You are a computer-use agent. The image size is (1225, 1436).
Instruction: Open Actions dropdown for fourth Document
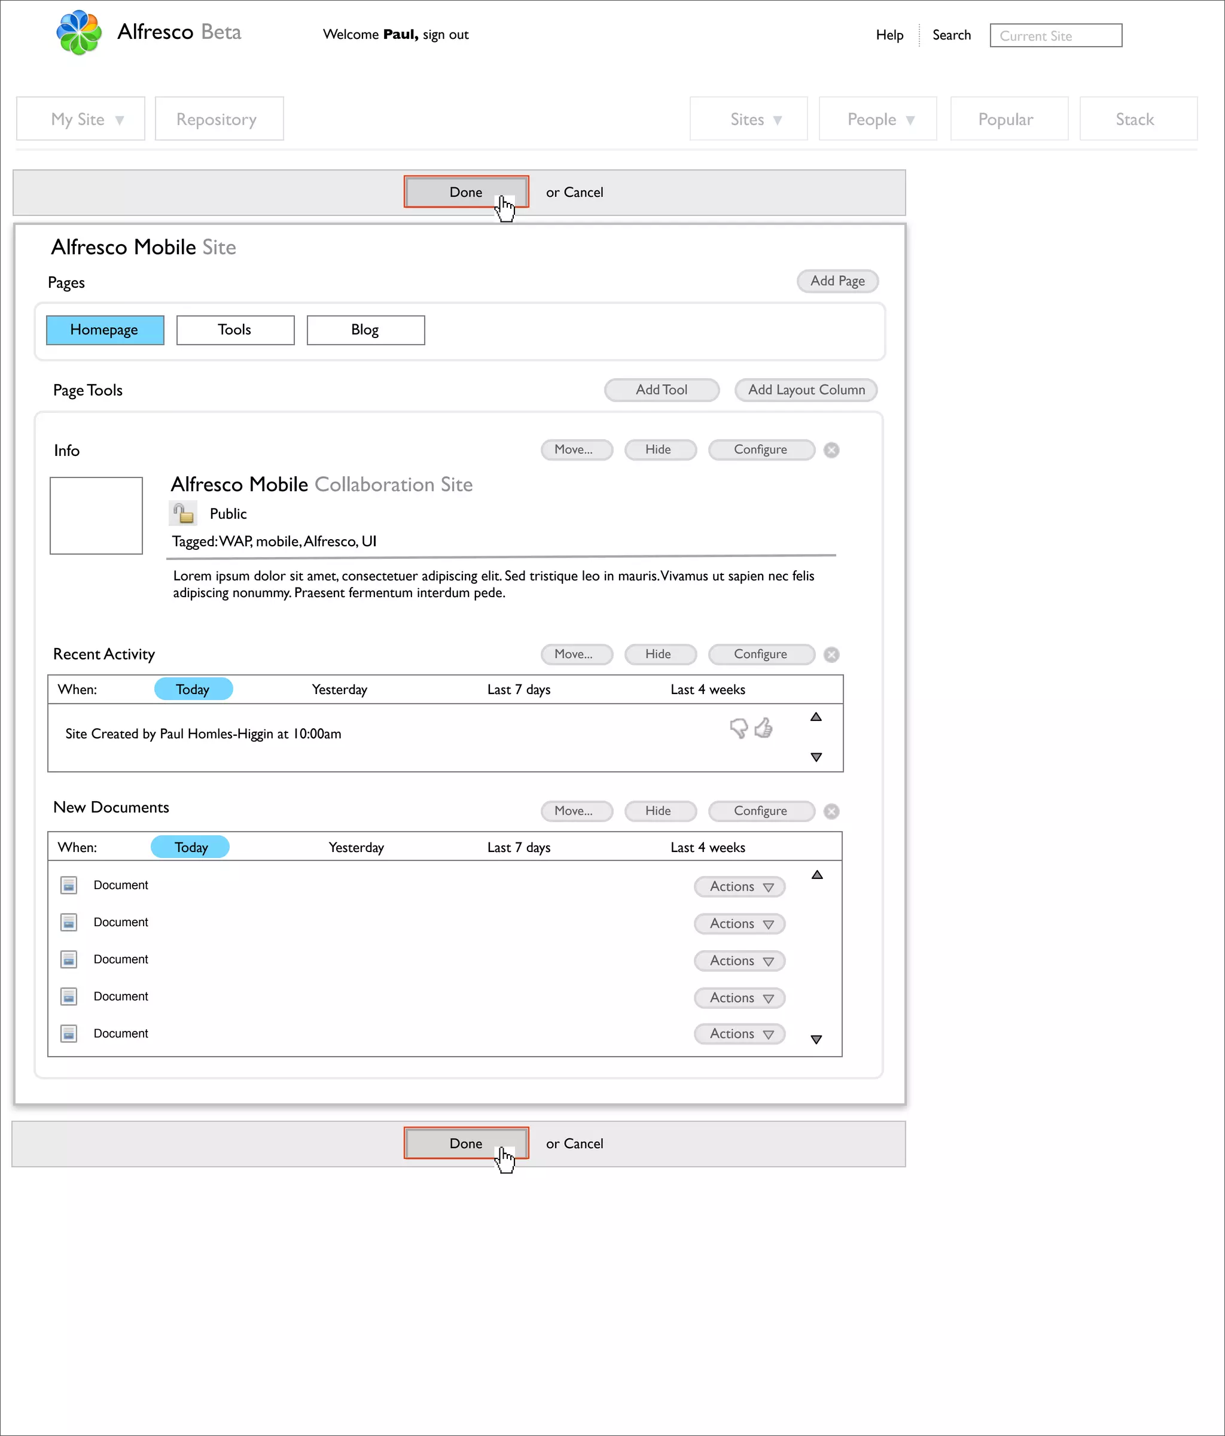pyautogui.click(x=740, y=998)
